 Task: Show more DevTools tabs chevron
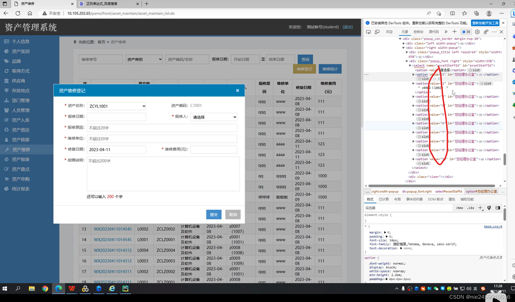pos(446,32)
